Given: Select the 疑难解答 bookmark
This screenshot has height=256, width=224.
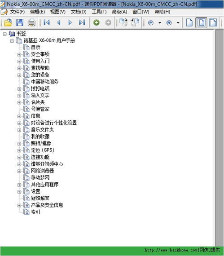Looking at the screenshot, I should pos(40,198).
